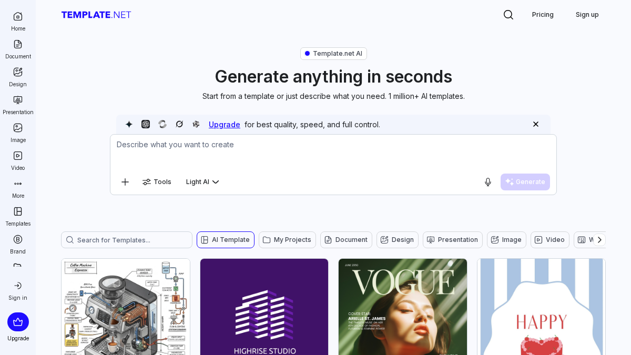The width and height of the screenshot is (631, 355).
Task: Open Templates section in sidebar
Action: [x=18, y=216]
